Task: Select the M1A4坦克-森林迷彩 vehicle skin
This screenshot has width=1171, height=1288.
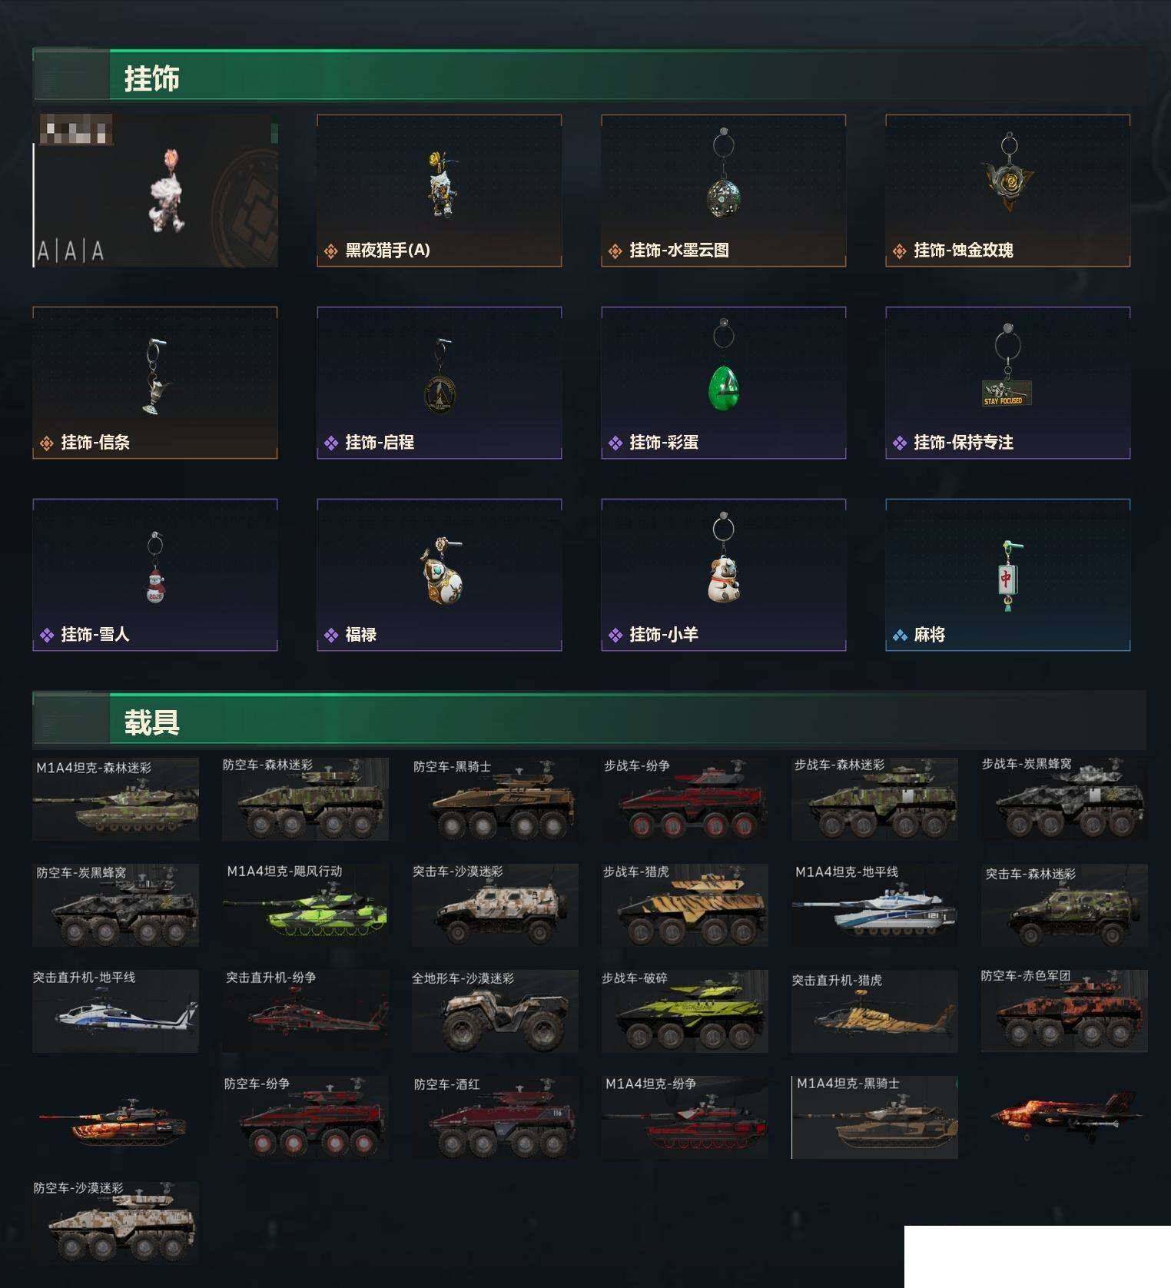Action: point(116,798)
